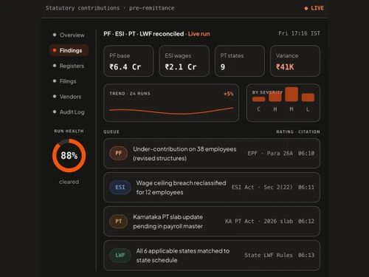Open Karnataka PT slab update finding
Screen dimensions: 369x277
[x=212, y=222]
